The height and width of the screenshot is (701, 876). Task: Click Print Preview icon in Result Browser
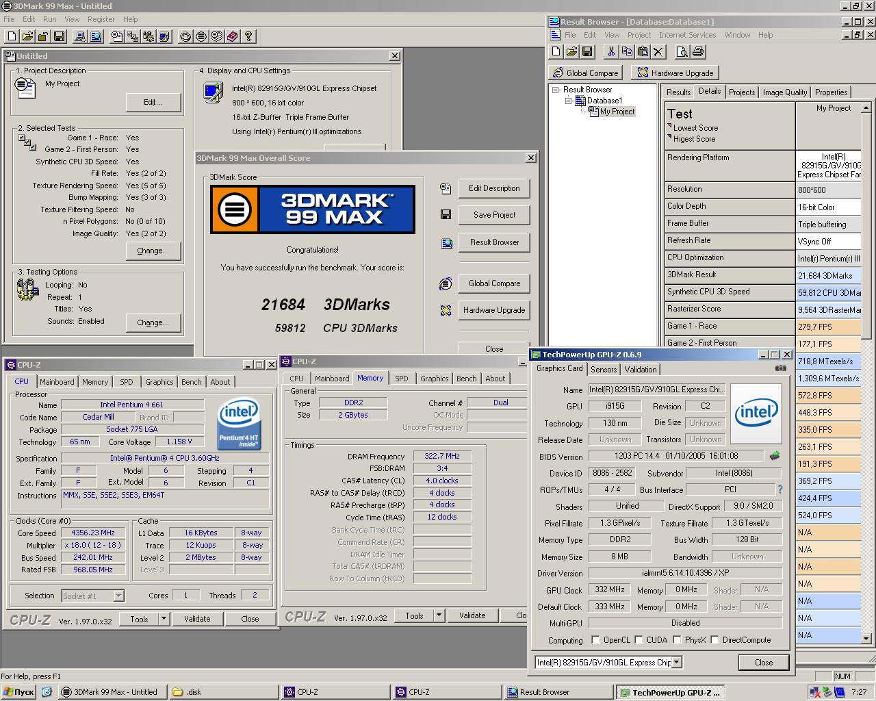pyautogui.click(x=682, y=51)
